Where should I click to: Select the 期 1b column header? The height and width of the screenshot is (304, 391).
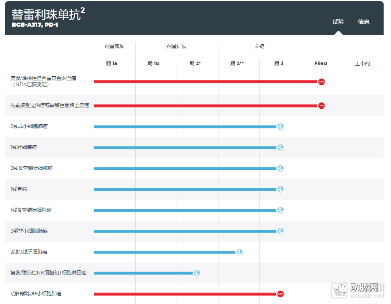[x=153, y=64]
